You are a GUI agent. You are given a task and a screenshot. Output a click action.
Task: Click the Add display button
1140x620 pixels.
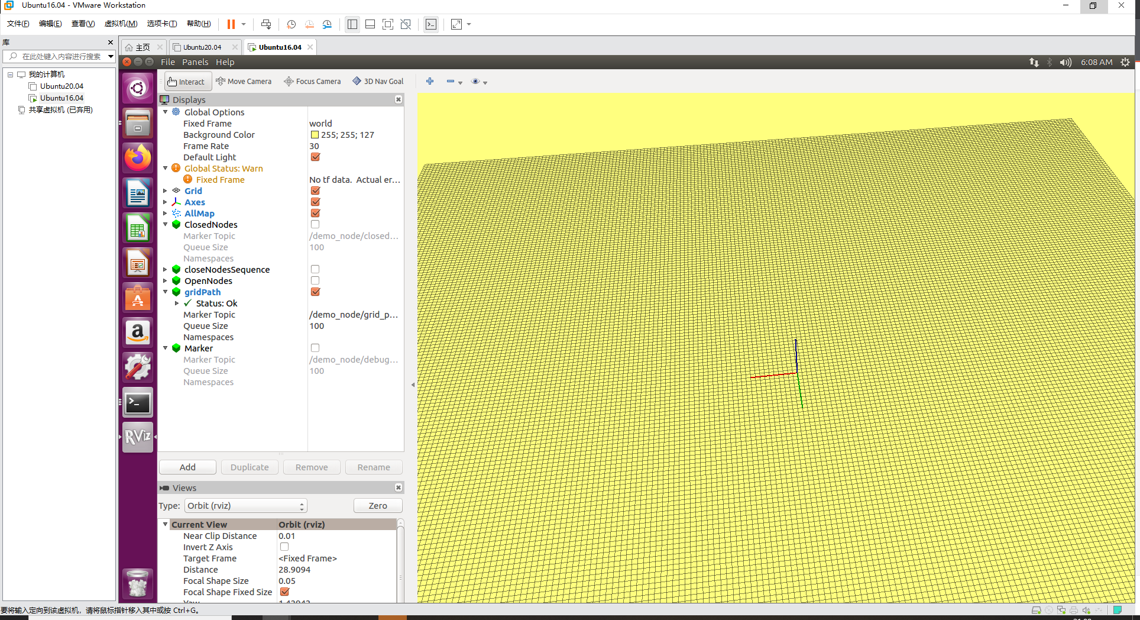(x=187, y=467)
